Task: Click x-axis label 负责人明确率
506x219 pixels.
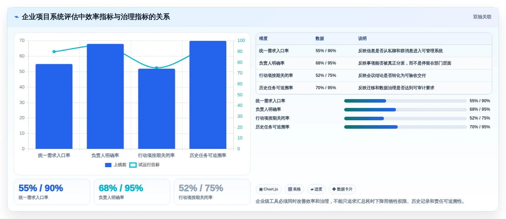Action: pos(105,156)
